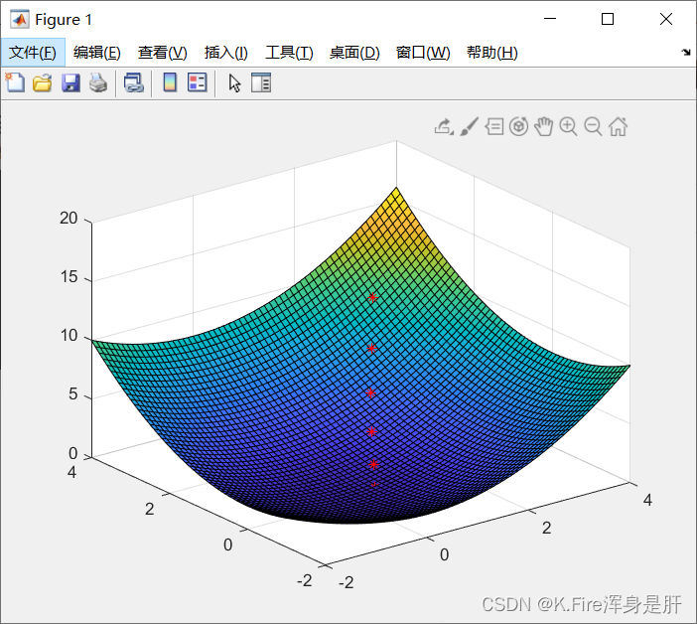Image resolution: width=697 pixels, height=624 pixels.
Task: Insert a colorbar from the toolbar
Action: click(x=170, y=82)
